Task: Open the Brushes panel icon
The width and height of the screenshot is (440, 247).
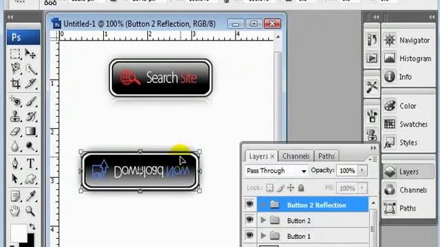Action: point(372,116)
